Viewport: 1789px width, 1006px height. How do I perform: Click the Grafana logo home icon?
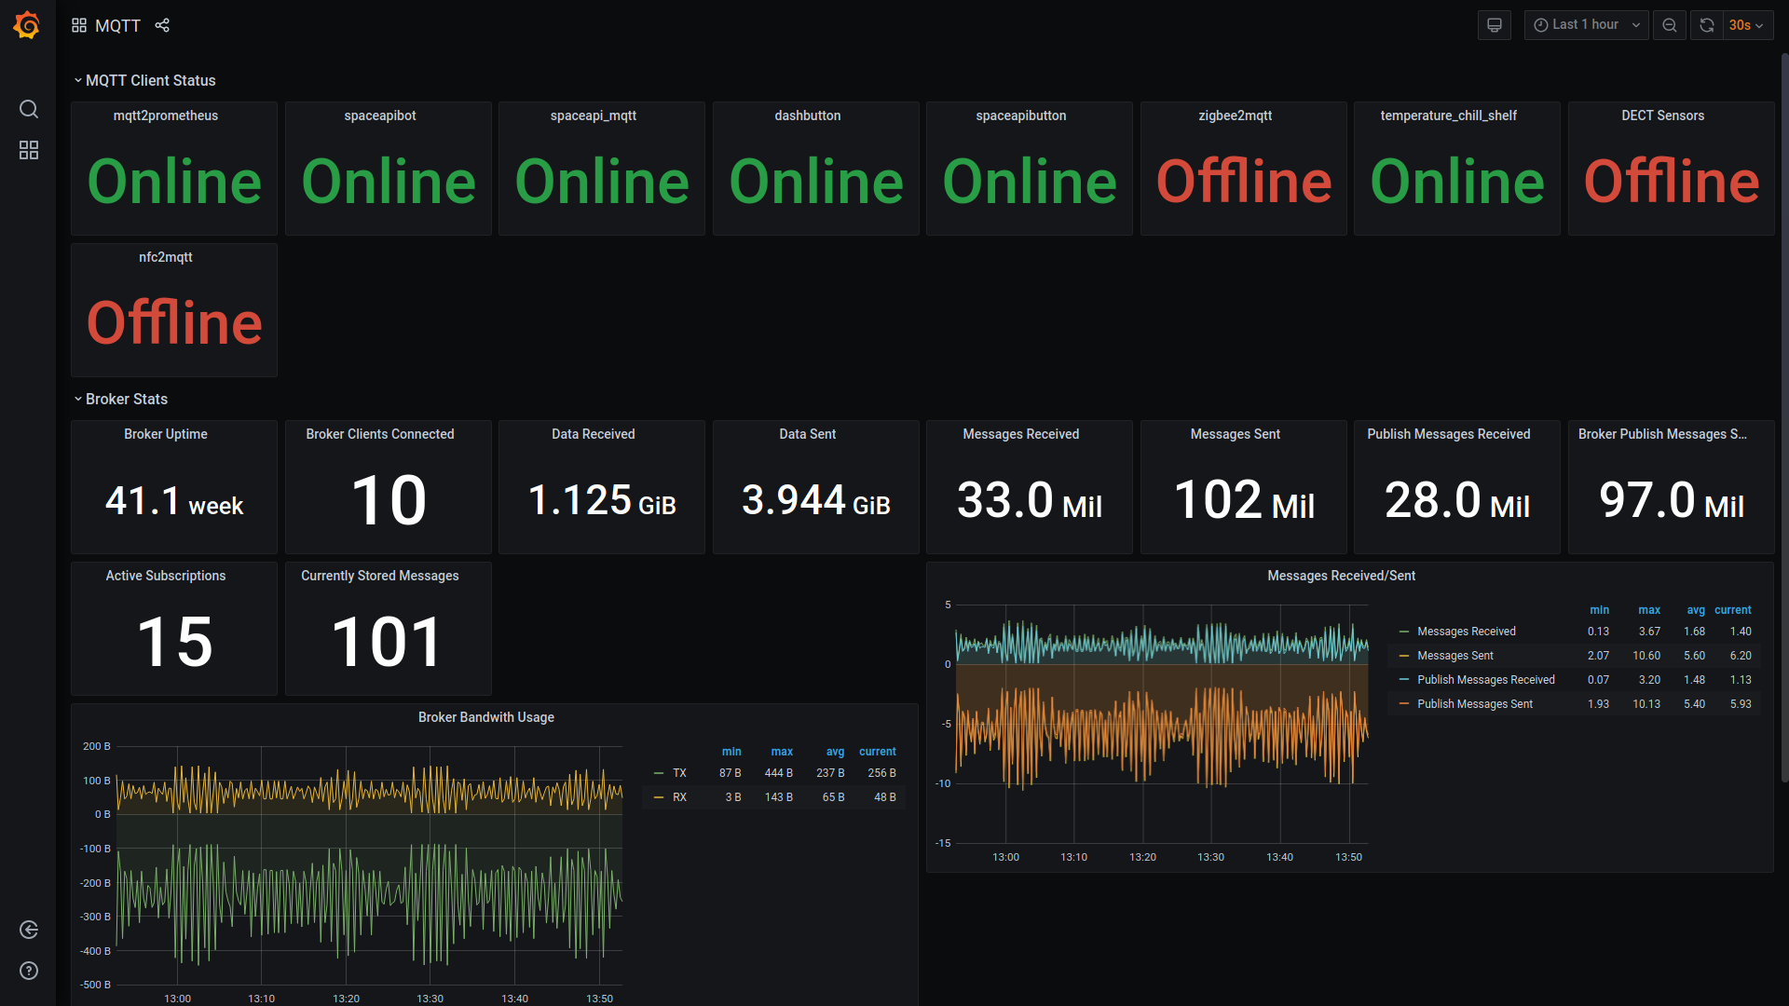pyautogui.click(x=27, y=25)
